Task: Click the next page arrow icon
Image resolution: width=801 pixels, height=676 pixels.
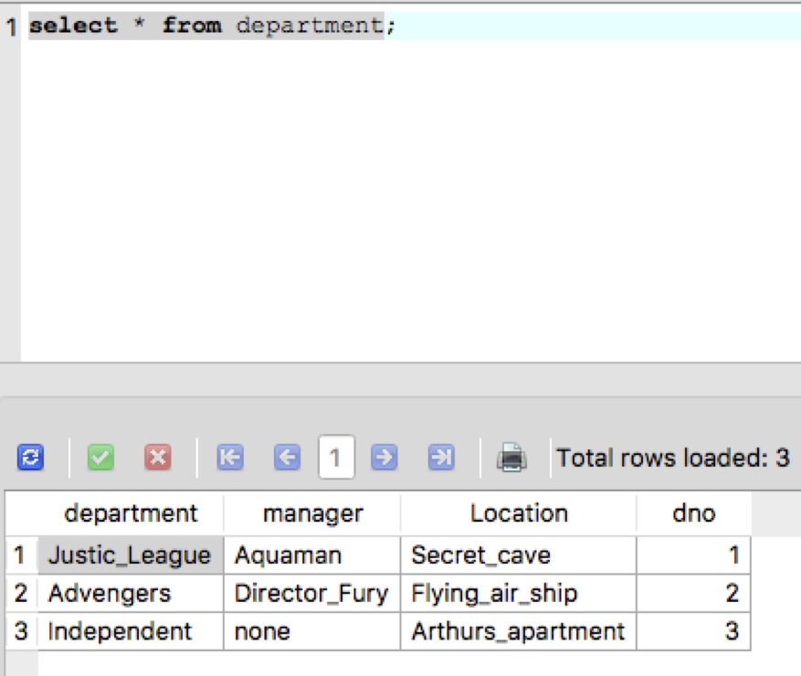Action: pyautogui.click(x=383, y=458)
